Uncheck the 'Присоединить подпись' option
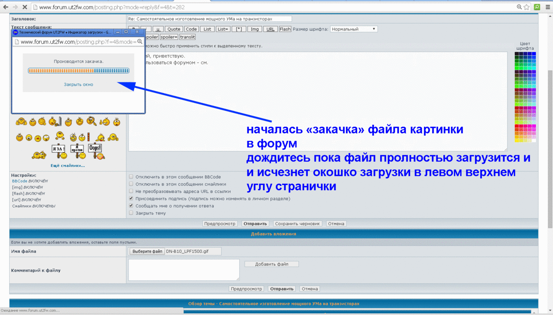The width and height of the screenshot is (553, 315). click(131, 198)
